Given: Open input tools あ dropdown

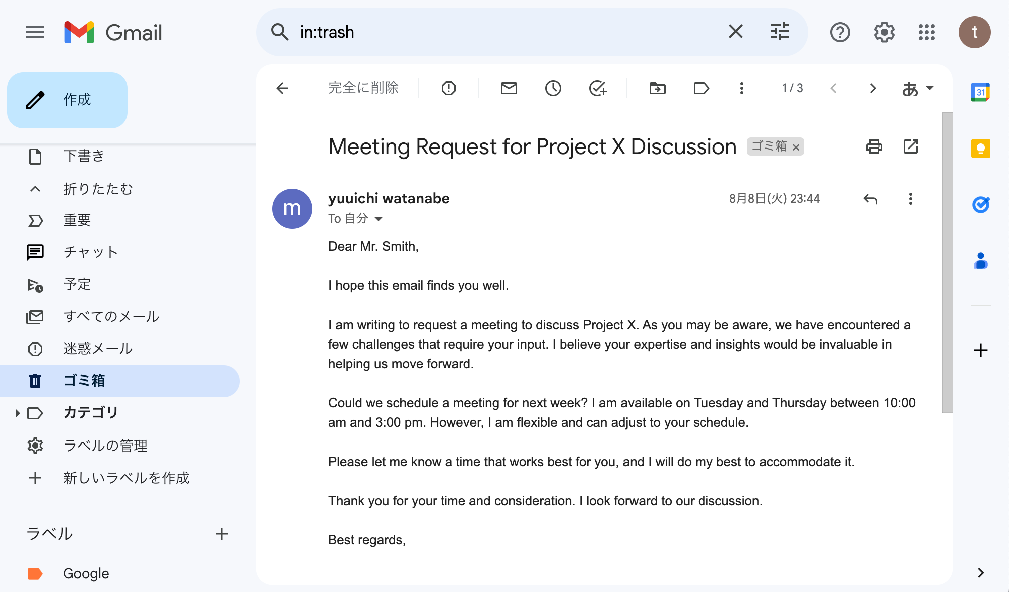Looking at the screenshot, I should [917, 88].
